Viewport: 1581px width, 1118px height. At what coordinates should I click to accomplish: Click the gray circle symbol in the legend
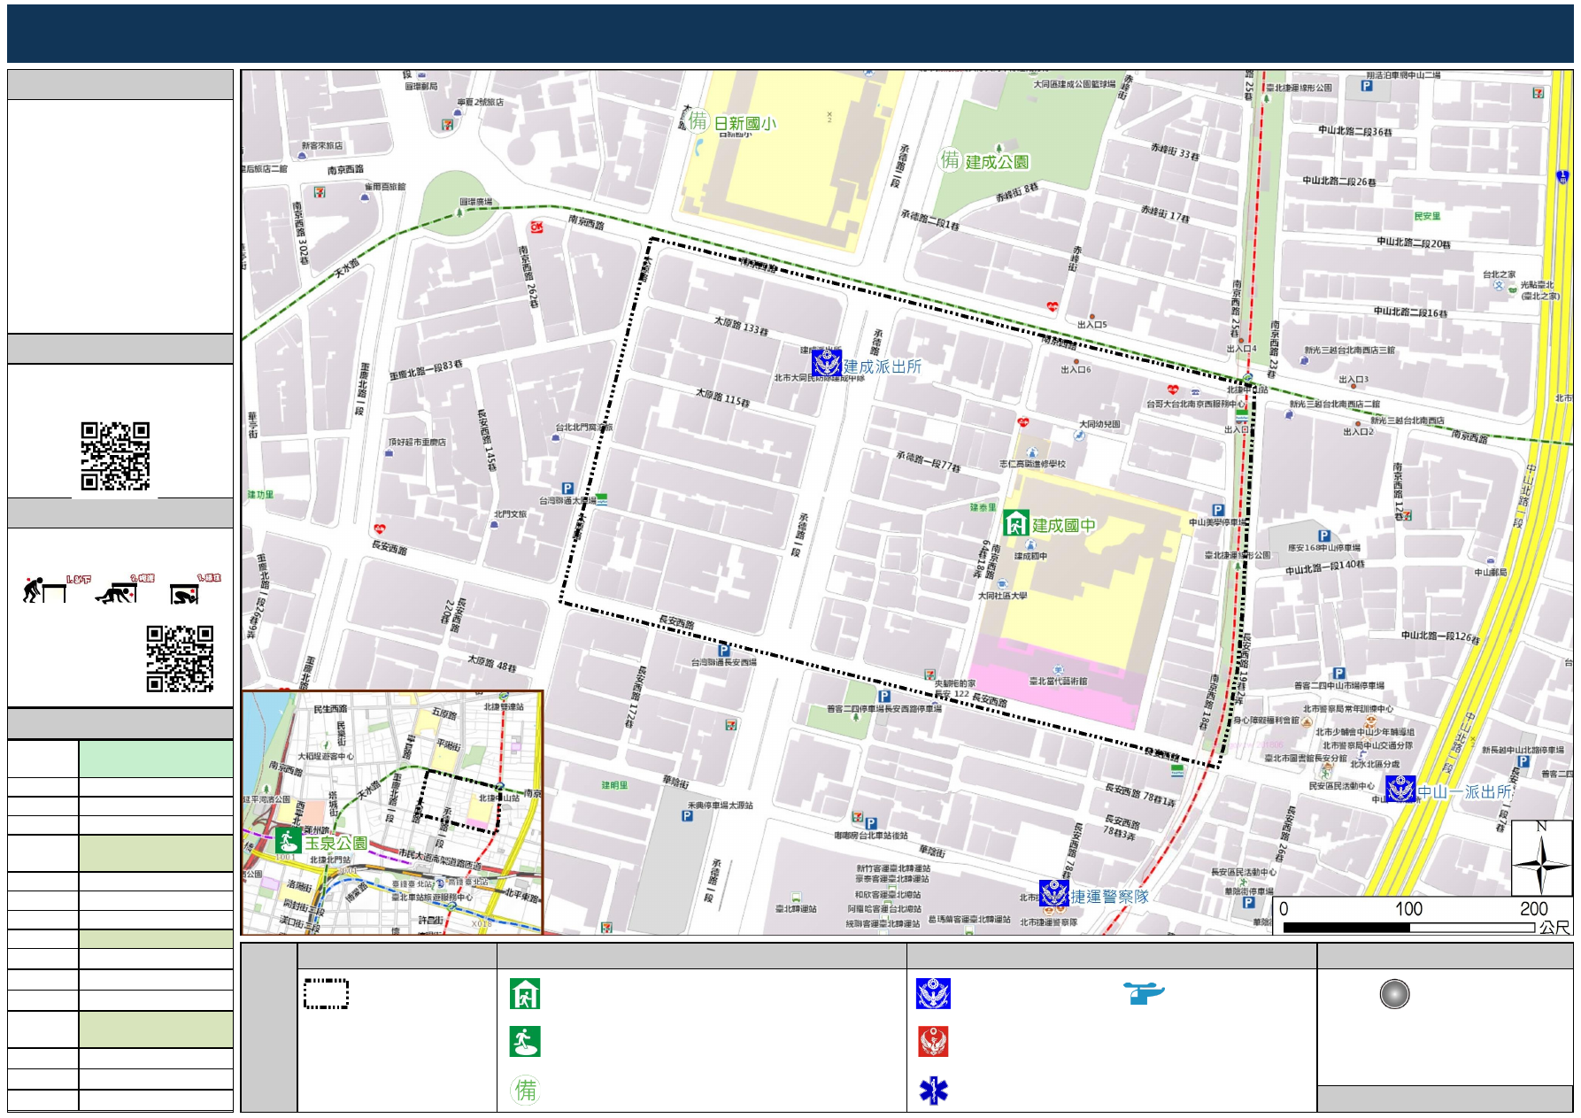click(x=1394, y=994)
